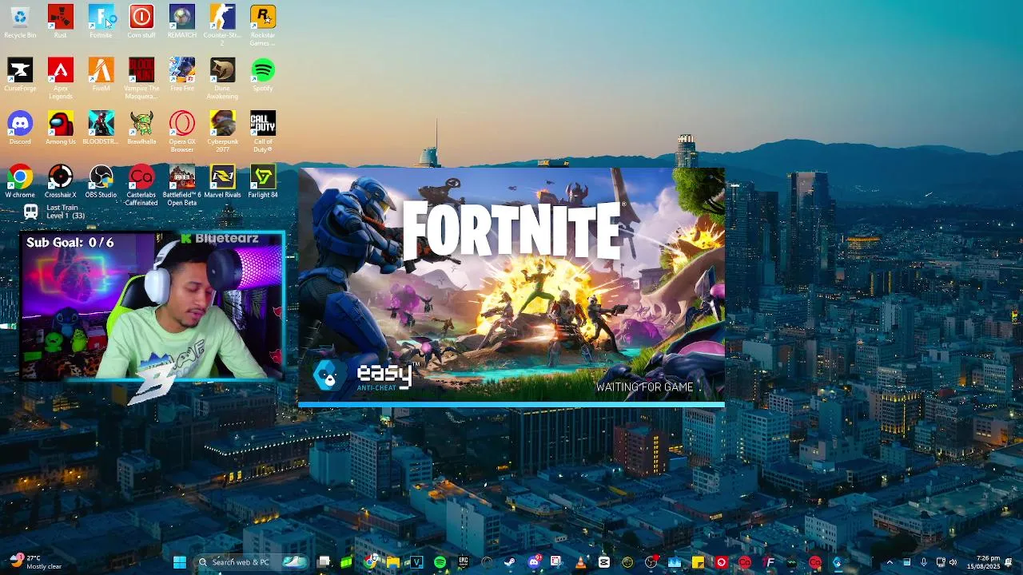Open the W chrome desktop shortcut
The width and height of the screenshot is (1023, 575).
click(20, 181)
